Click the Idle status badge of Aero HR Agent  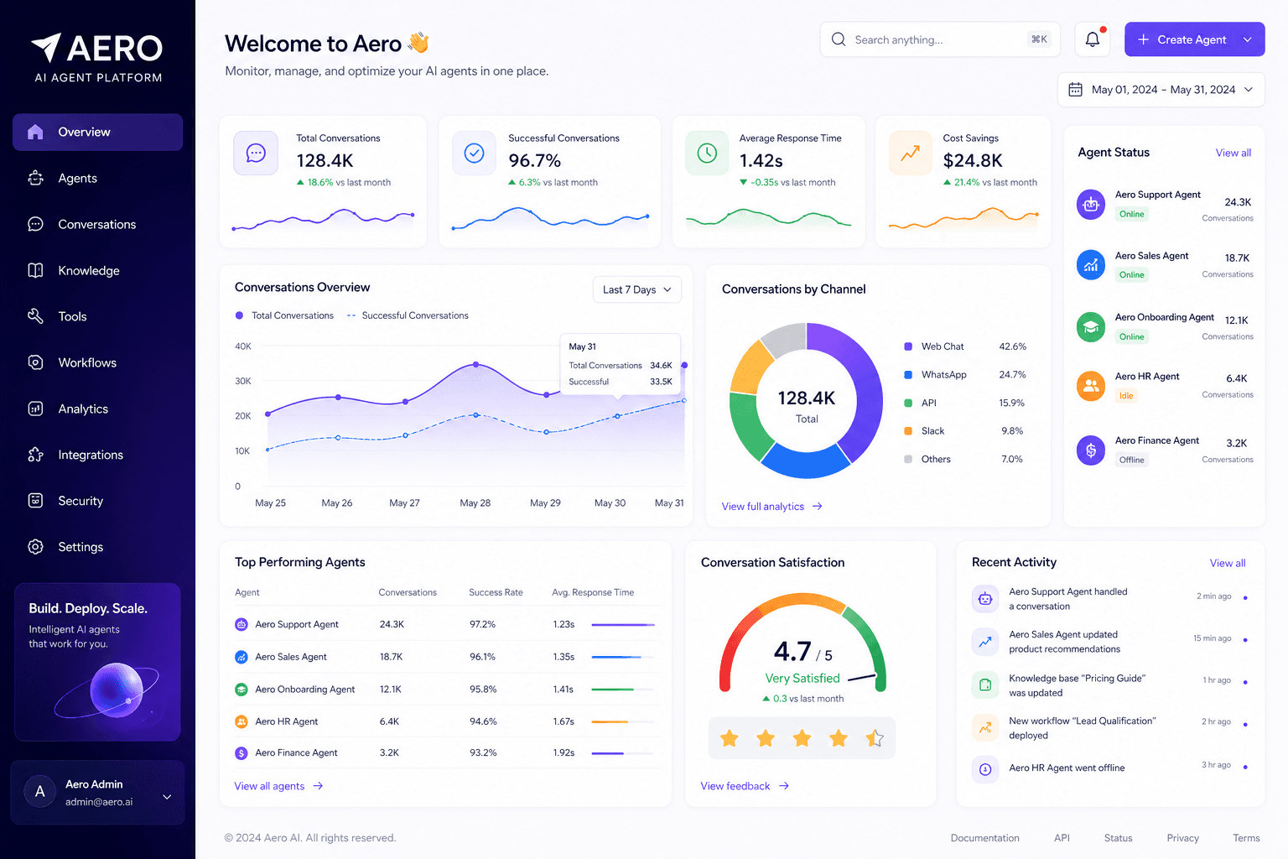[1126, 396]
